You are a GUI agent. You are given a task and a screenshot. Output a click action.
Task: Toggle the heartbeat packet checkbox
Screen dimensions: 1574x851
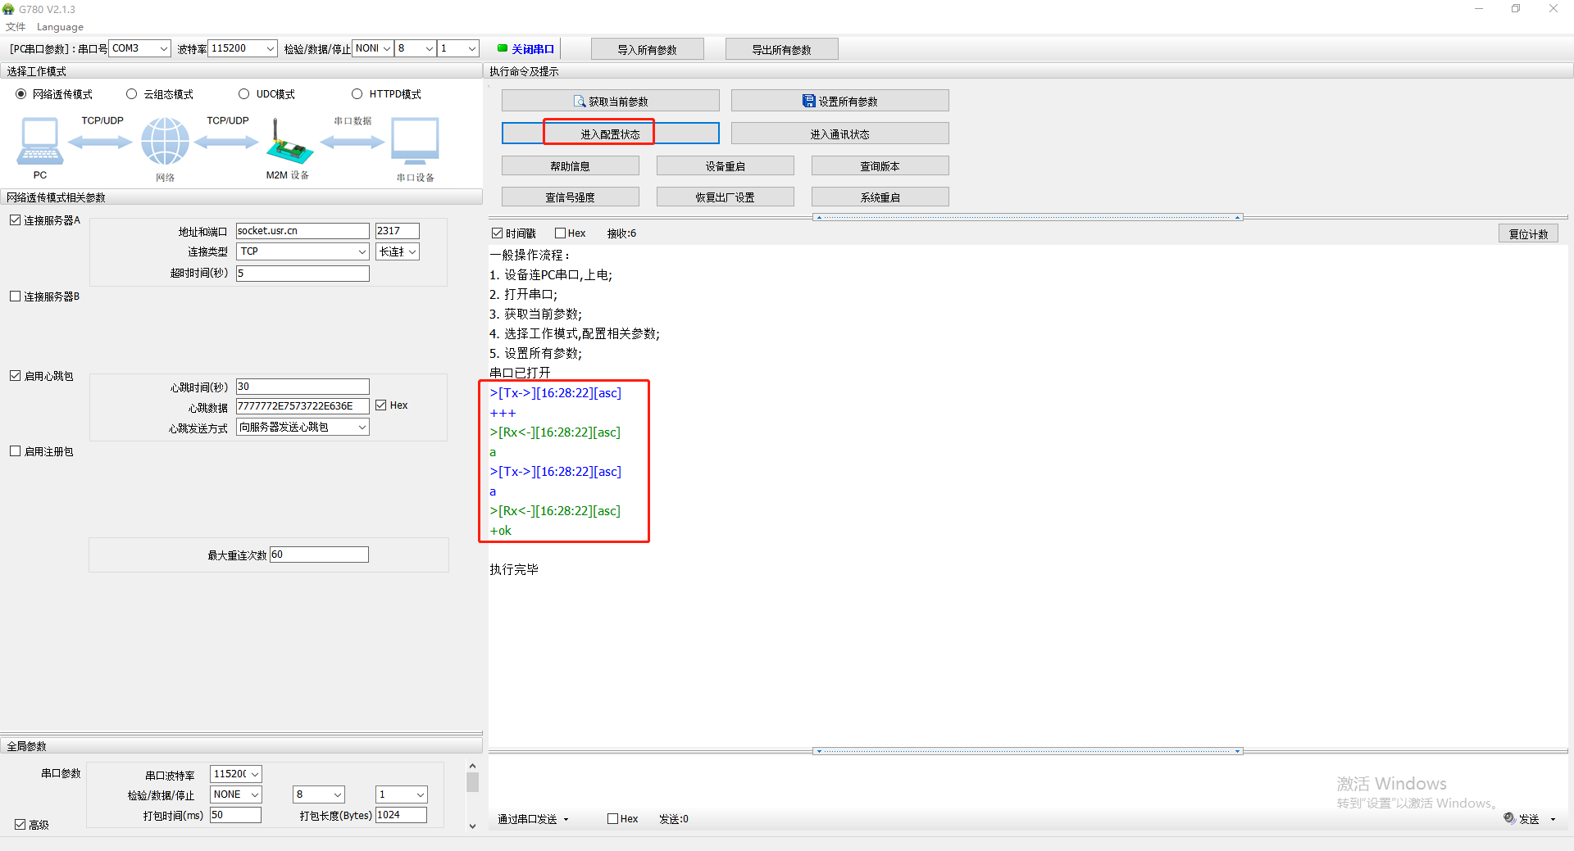pyautogui.click(x=16, y=376)
